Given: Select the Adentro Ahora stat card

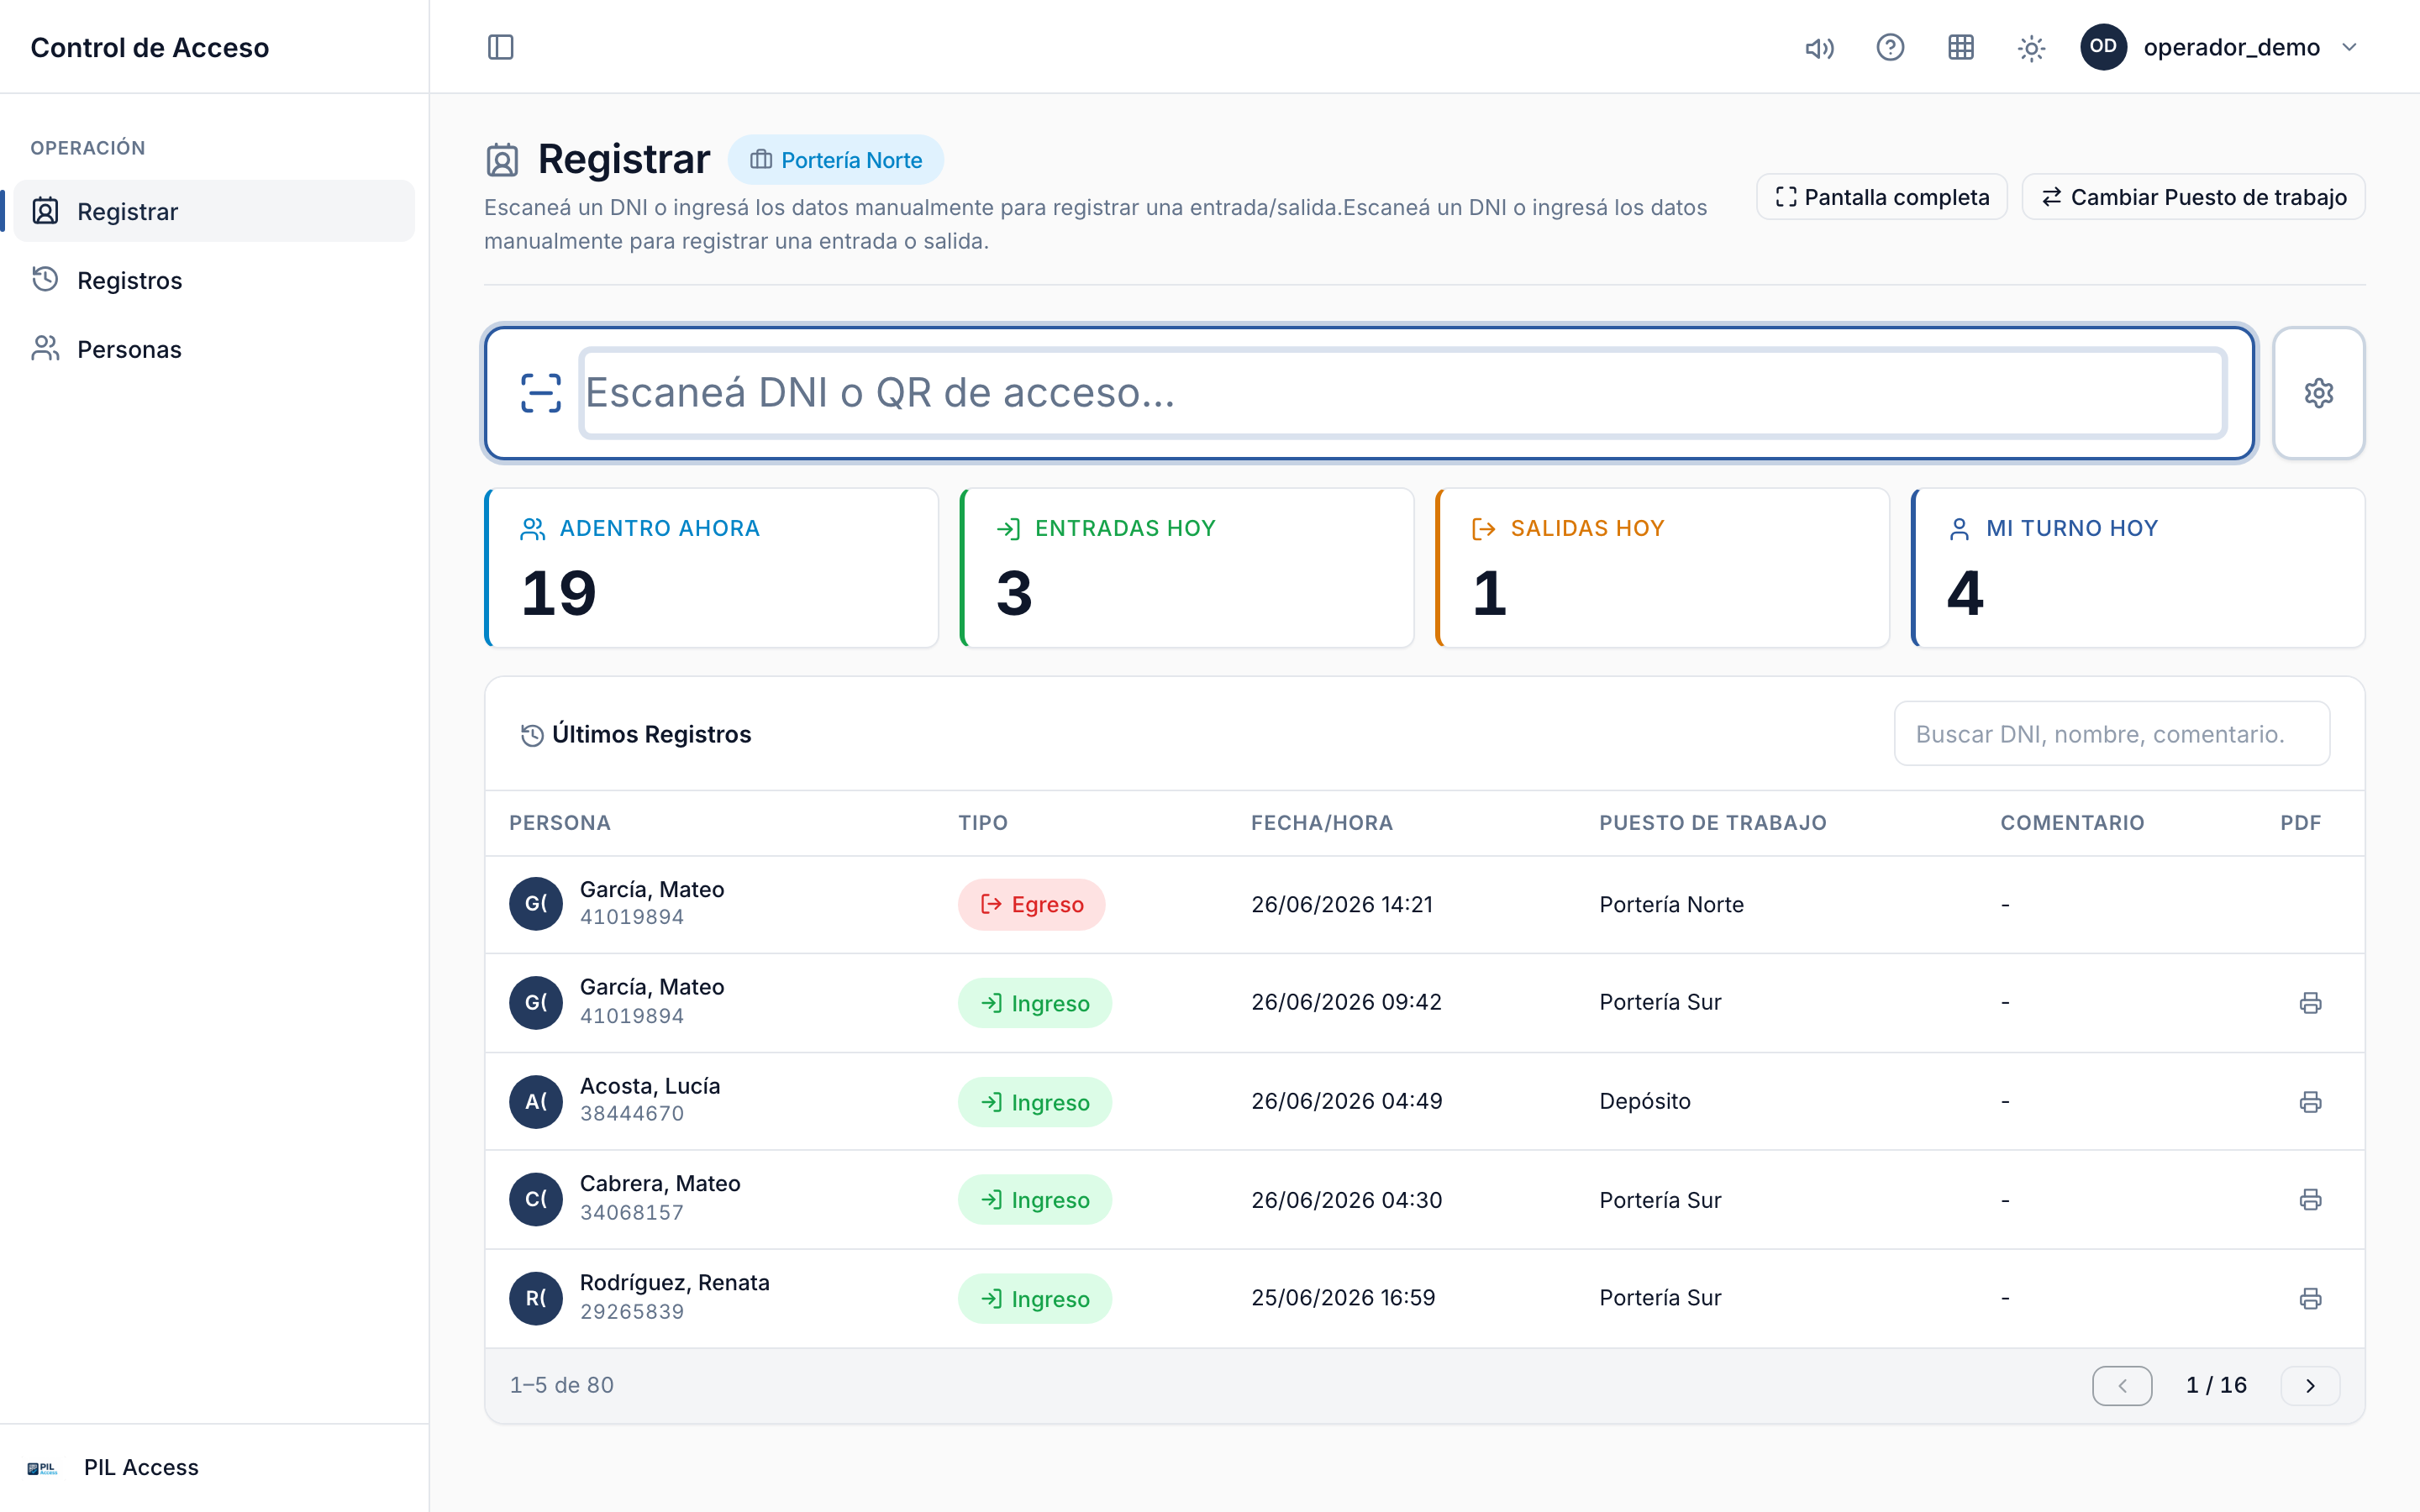Looking at the screenshot, I should 711,568.
